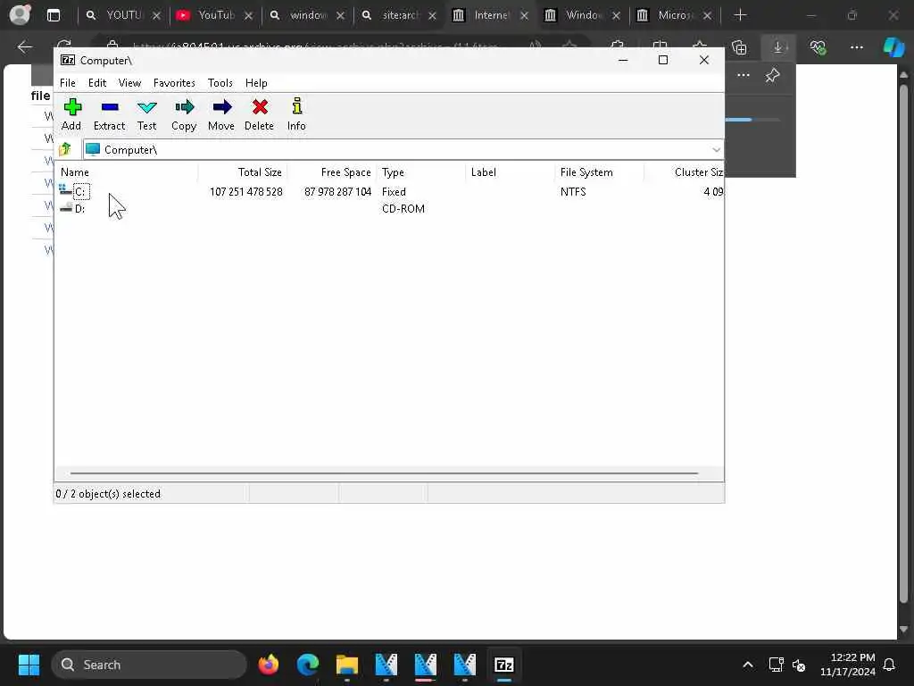Switch to the Microsoft archive tab
This screenshot has height=686, width=914.
[x=675, y=15]
